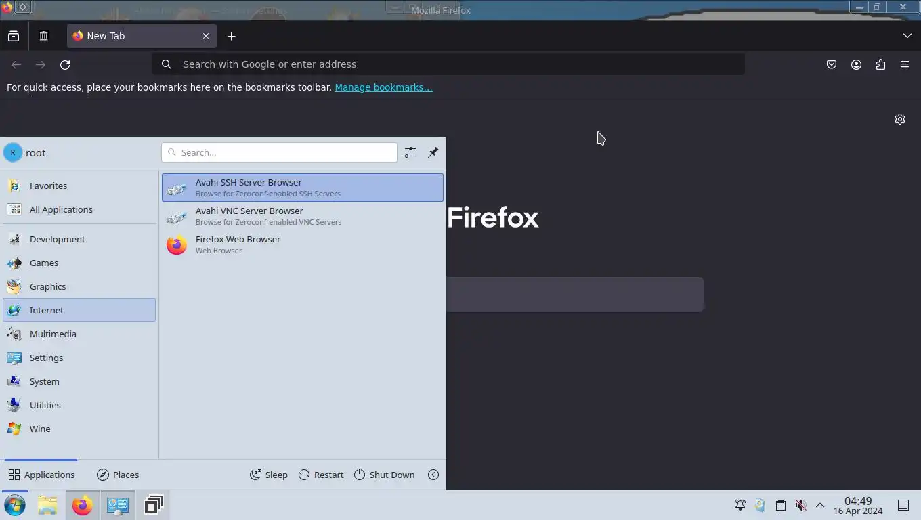Launch Avahi SSH Server Browser

point(303,188)
